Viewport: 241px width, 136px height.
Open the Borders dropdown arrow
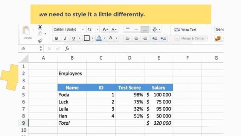point(92,38)
